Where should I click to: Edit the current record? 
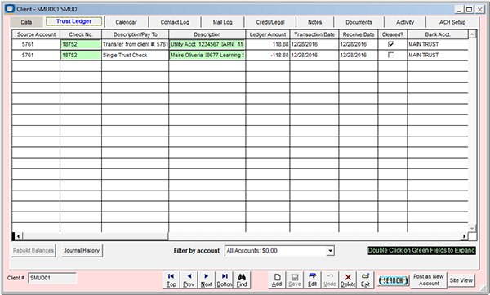(312, 280)
